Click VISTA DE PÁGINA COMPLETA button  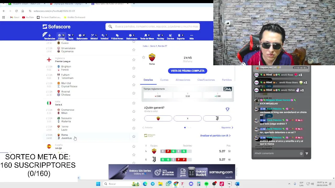click(187, 71)
